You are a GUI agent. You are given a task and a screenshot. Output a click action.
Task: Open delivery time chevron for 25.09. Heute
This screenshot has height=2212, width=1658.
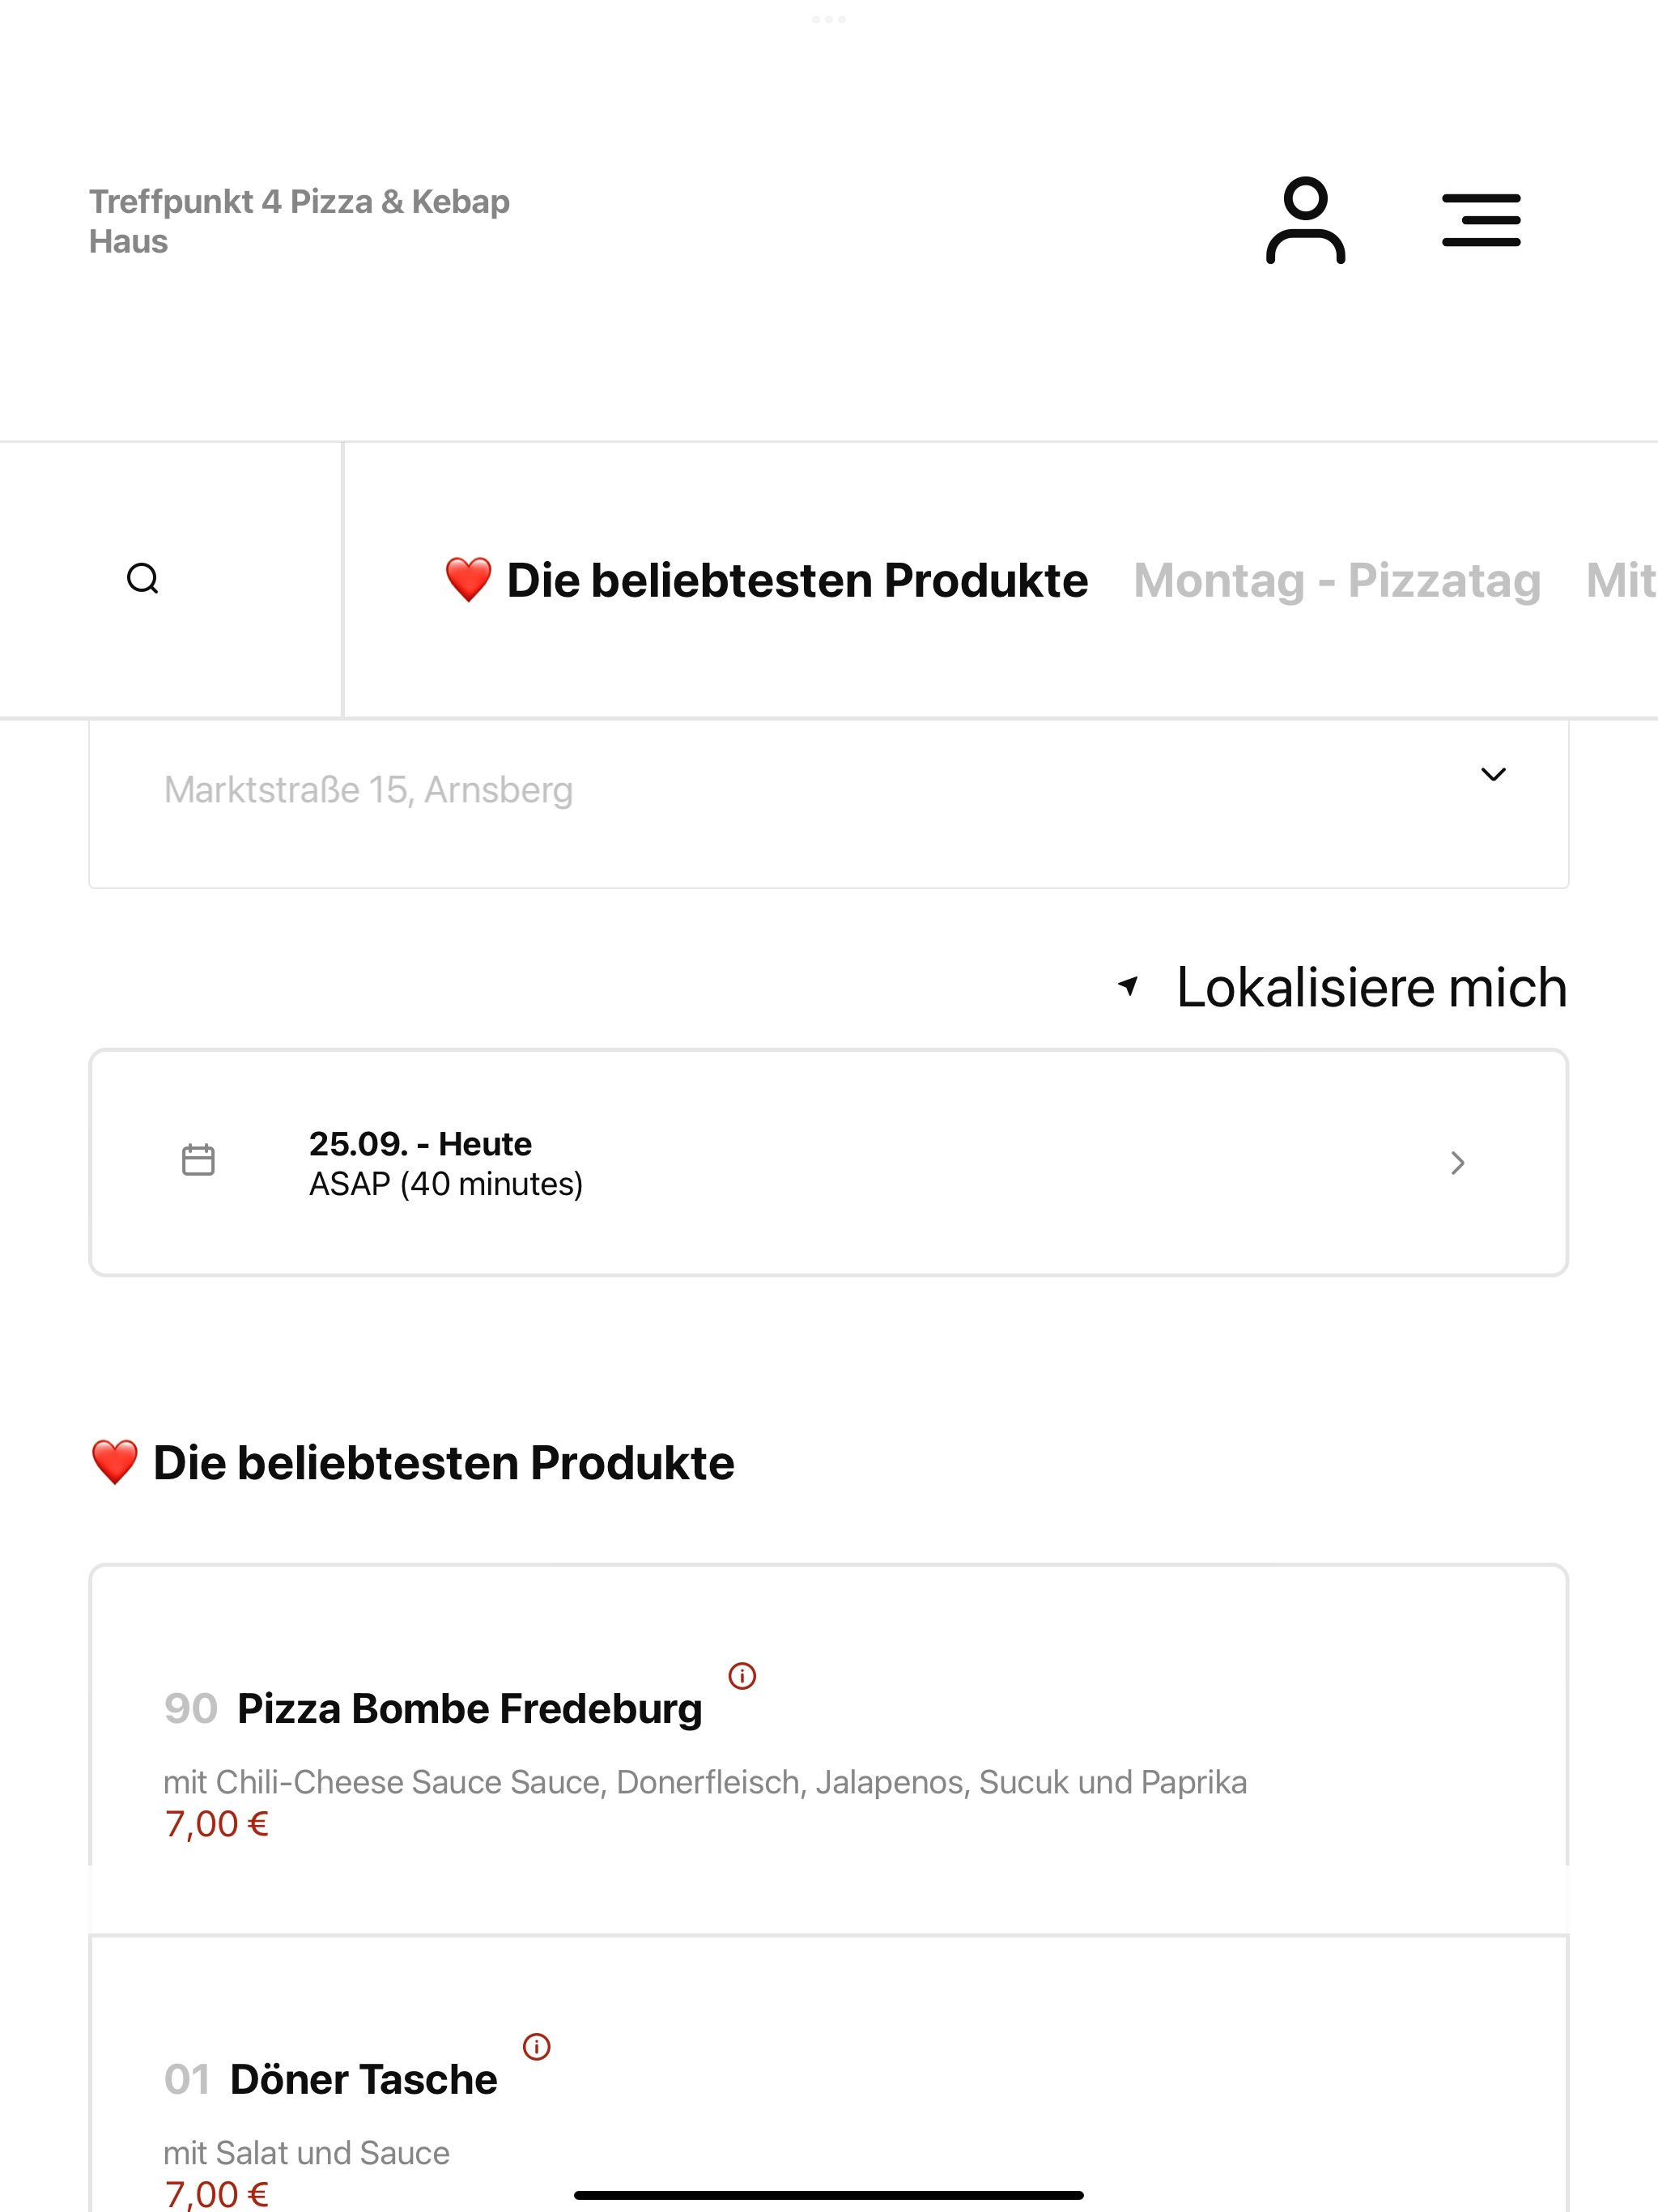point(1458,1163)
